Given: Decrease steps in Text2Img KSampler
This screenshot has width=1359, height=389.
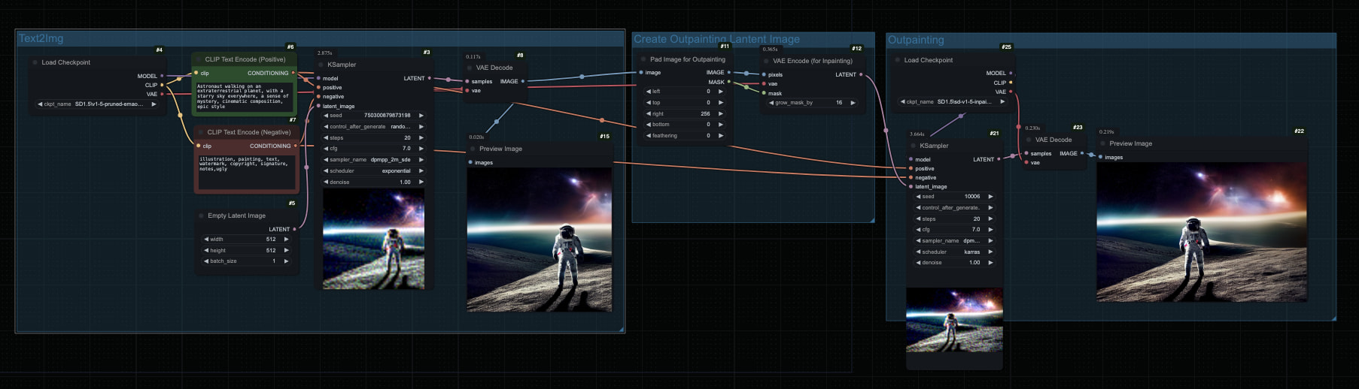Looking at the screenshot, I should click(327, 137).
